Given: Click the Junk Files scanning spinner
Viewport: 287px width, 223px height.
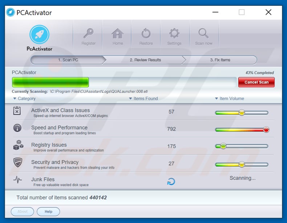Looking at the screenshot, I should (x=171, y=182).
